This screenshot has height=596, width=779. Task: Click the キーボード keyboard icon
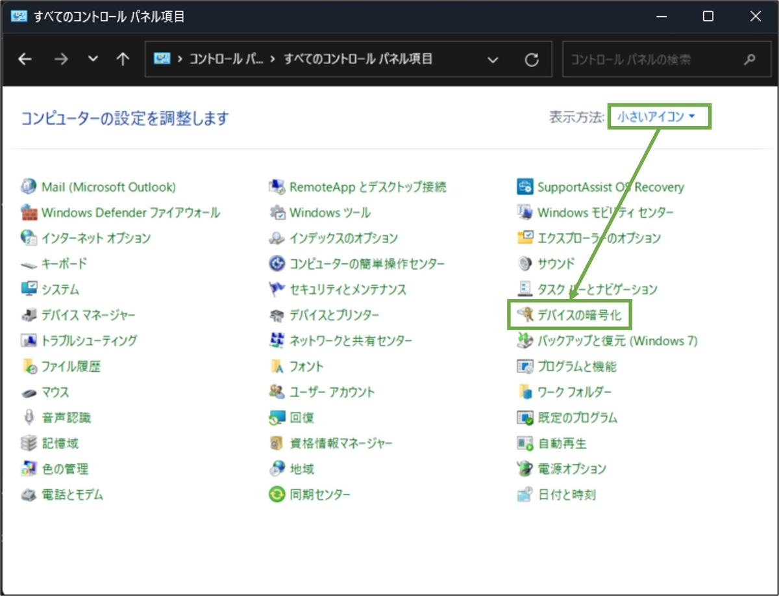tap(29, 264)
